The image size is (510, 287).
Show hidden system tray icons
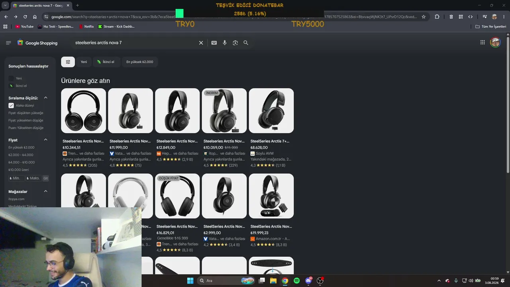click(x=439, y=281)
